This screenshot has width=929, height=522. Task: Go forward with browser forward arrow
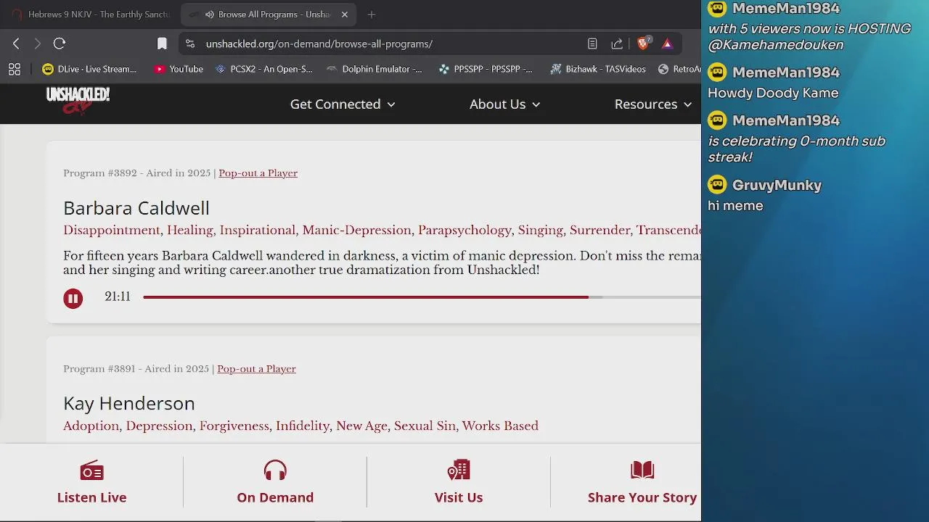(x=37, y=43)
